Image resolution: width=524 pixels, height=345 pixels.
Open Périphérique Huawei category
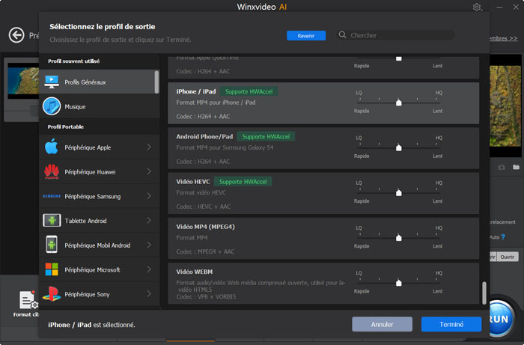[x=99, y=171]
